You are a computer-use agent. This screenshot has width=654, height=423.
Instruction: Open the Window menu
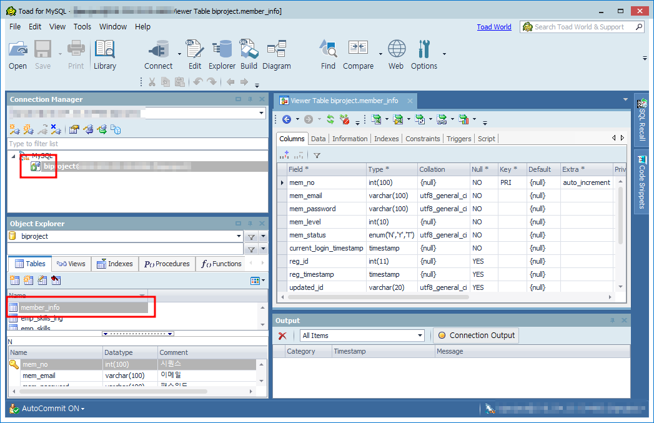click(113, 27)
